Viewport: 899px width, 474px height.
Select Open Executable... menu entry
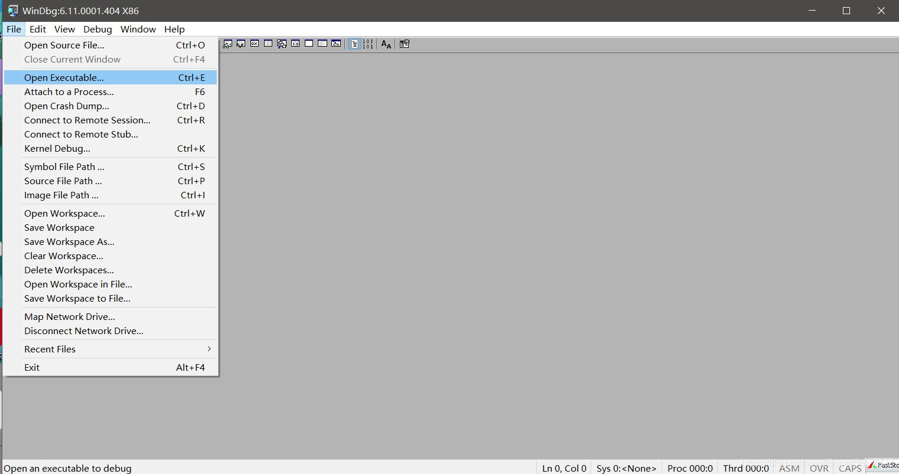110,77
